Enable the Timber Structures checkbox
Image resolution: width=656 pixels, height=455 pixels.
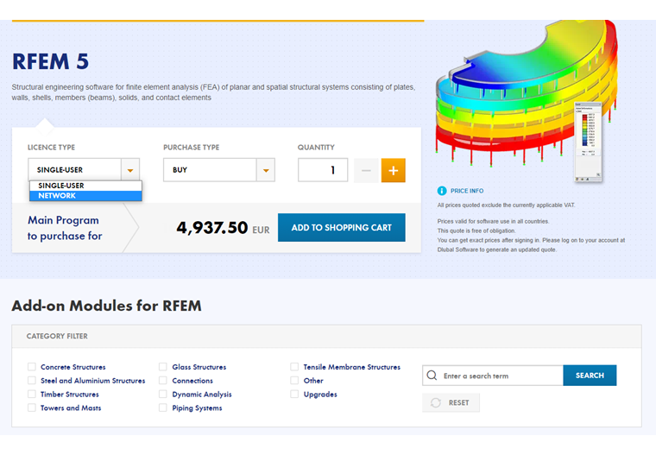pyautogui.click(x=32, y=395)
